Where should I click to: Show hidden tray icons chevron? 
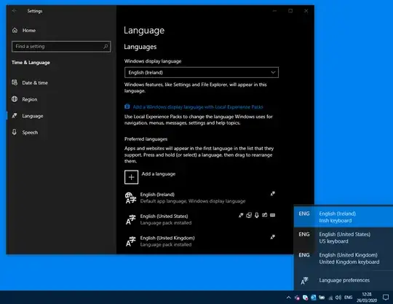click(x=288, y=297)
